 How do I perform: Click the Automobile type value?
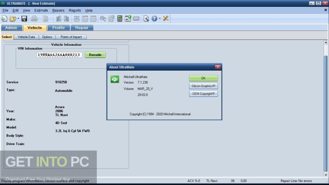pyautogui.click(x=64, y=91)
